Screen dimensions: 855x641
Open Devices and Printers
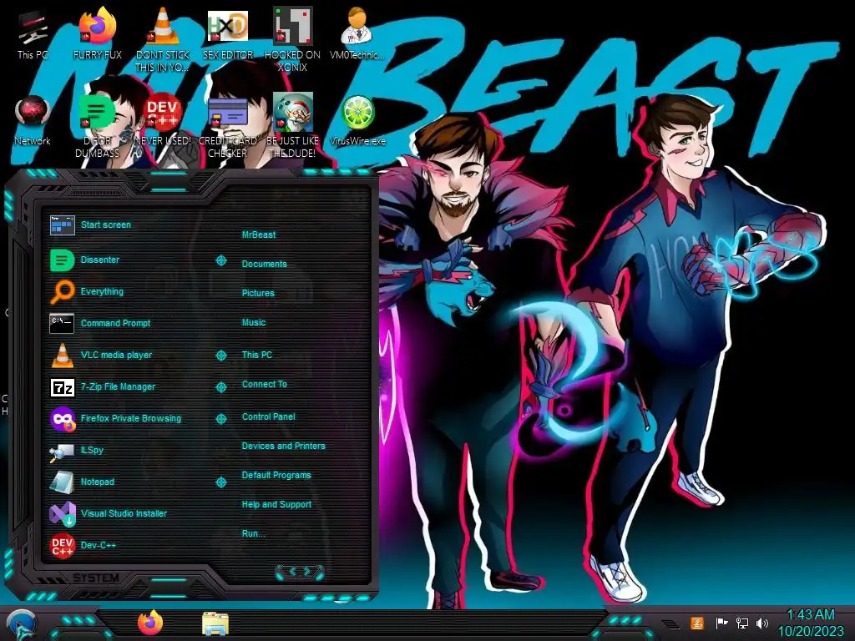(x=284, y=446)
